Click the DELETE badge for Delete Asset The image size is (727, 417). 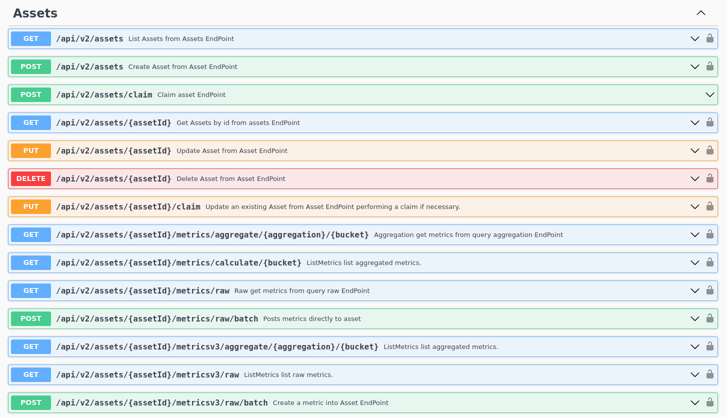pyautogui.click(x=31, y=178)
